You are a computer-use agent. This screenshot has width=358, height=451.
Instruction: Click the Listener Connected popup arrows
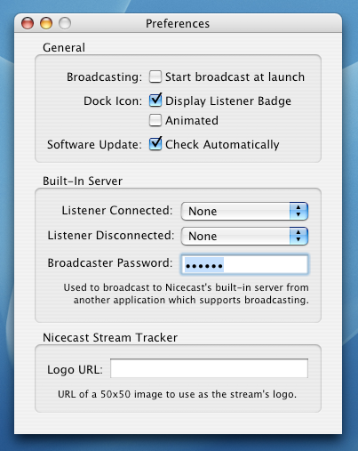[x=298, y=211]
